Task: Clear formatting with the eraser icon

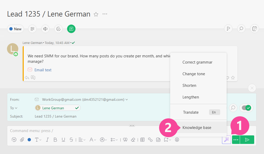Action: coord(133,140)
